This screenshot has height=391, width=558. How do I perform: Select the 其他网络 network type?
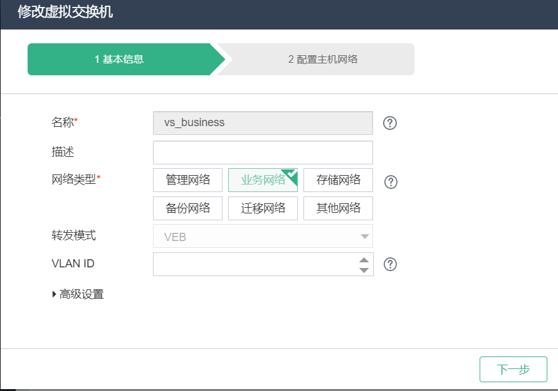coord(338,208)
